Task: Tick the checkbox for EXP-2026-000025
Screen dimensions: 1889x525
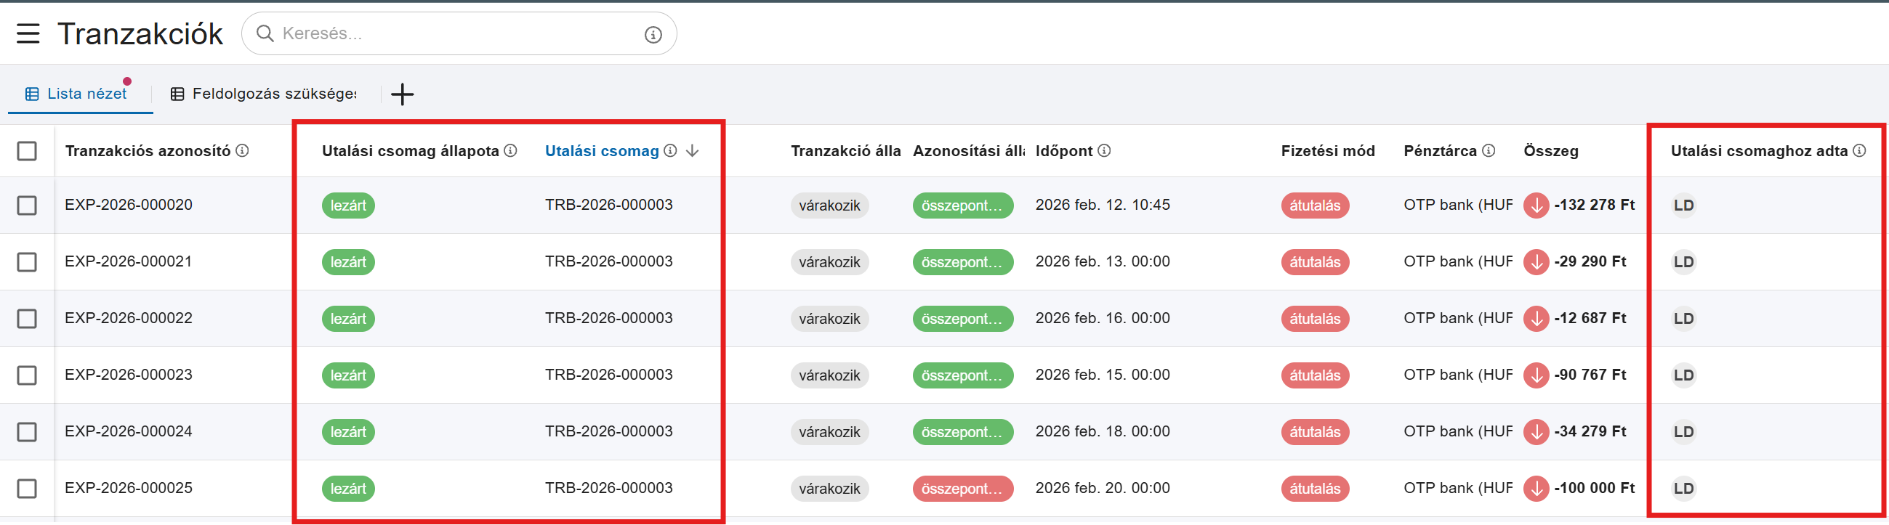Action: (27, 489)
